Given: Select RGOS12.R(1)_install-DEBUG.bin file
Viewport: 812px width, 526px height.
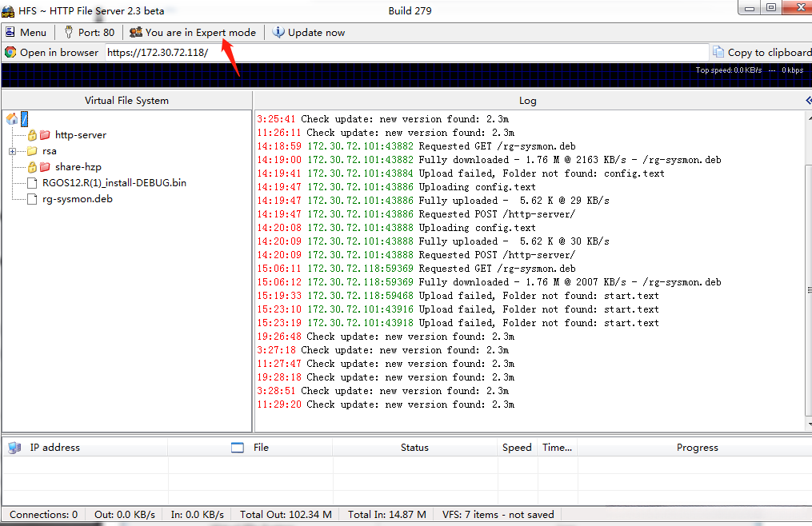Looking at the screenshot, I should (x=114, y=183).
